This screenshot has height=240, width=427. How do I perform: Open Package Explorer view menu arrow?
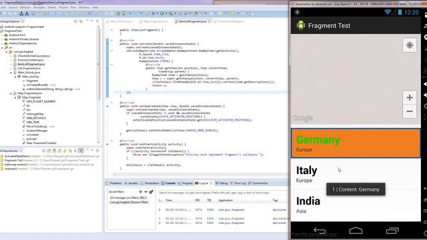pyautogui.click(x=87, y=21)
